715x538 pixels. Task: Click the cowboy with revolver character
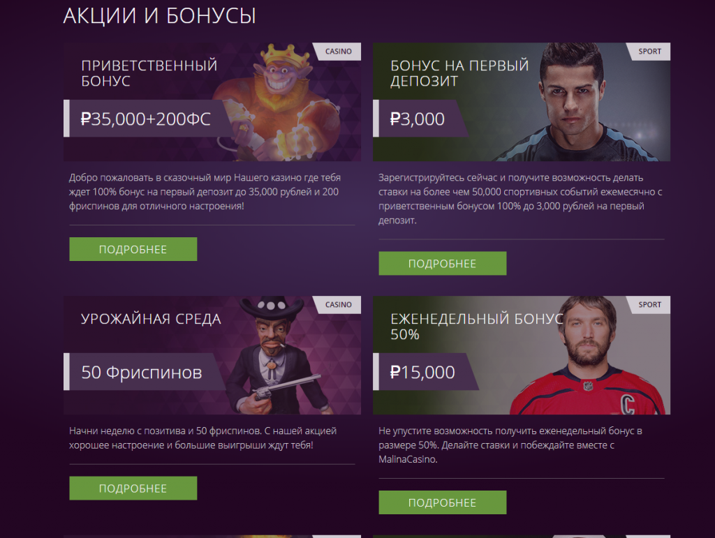point(278,357)
